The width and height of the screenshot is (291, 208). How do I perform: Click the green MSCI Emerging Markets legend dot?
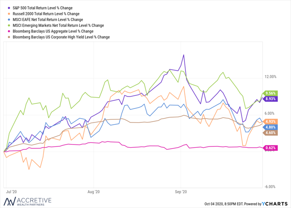pyautogui.click(x=9, y=26)
